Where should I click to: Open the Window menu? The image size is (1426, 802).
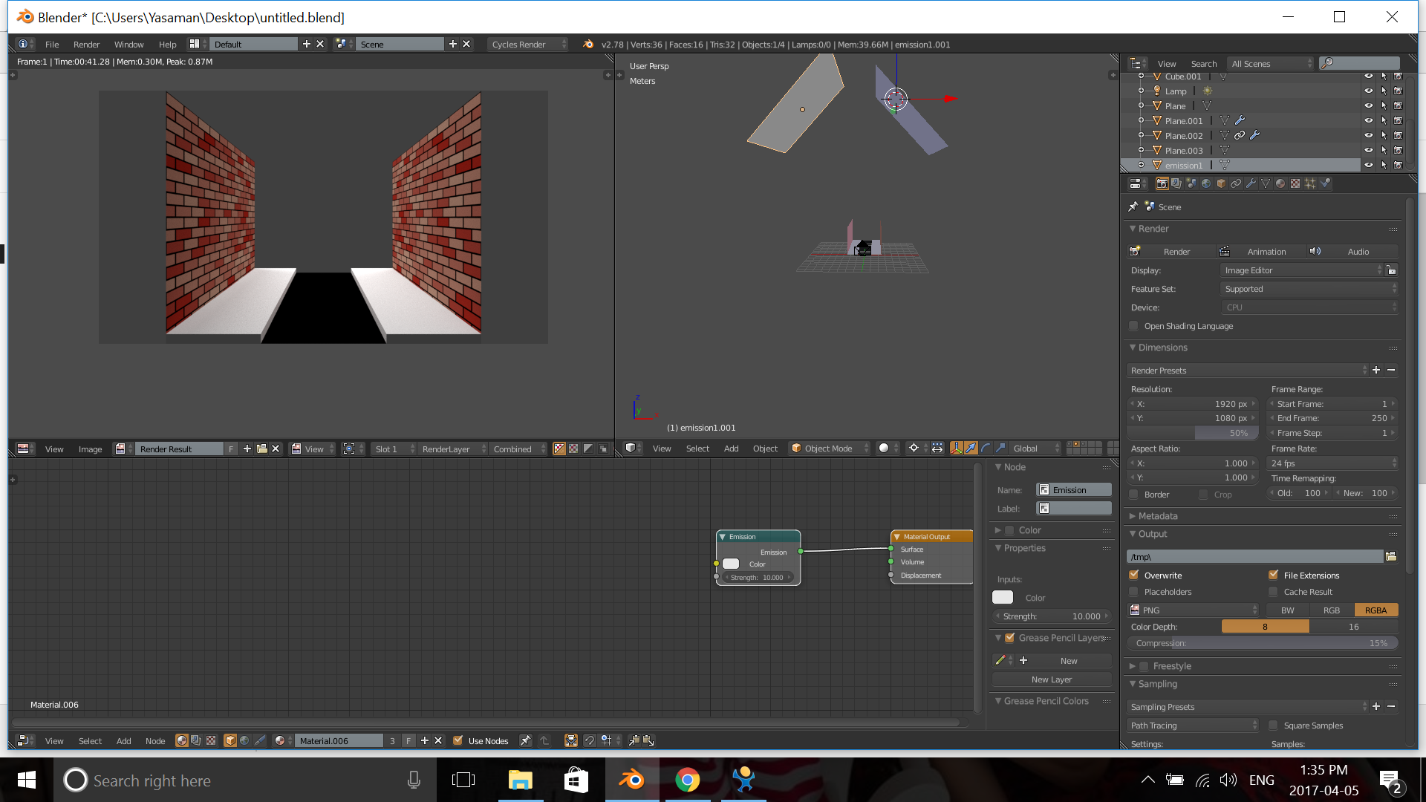click(x=128, y=45)
